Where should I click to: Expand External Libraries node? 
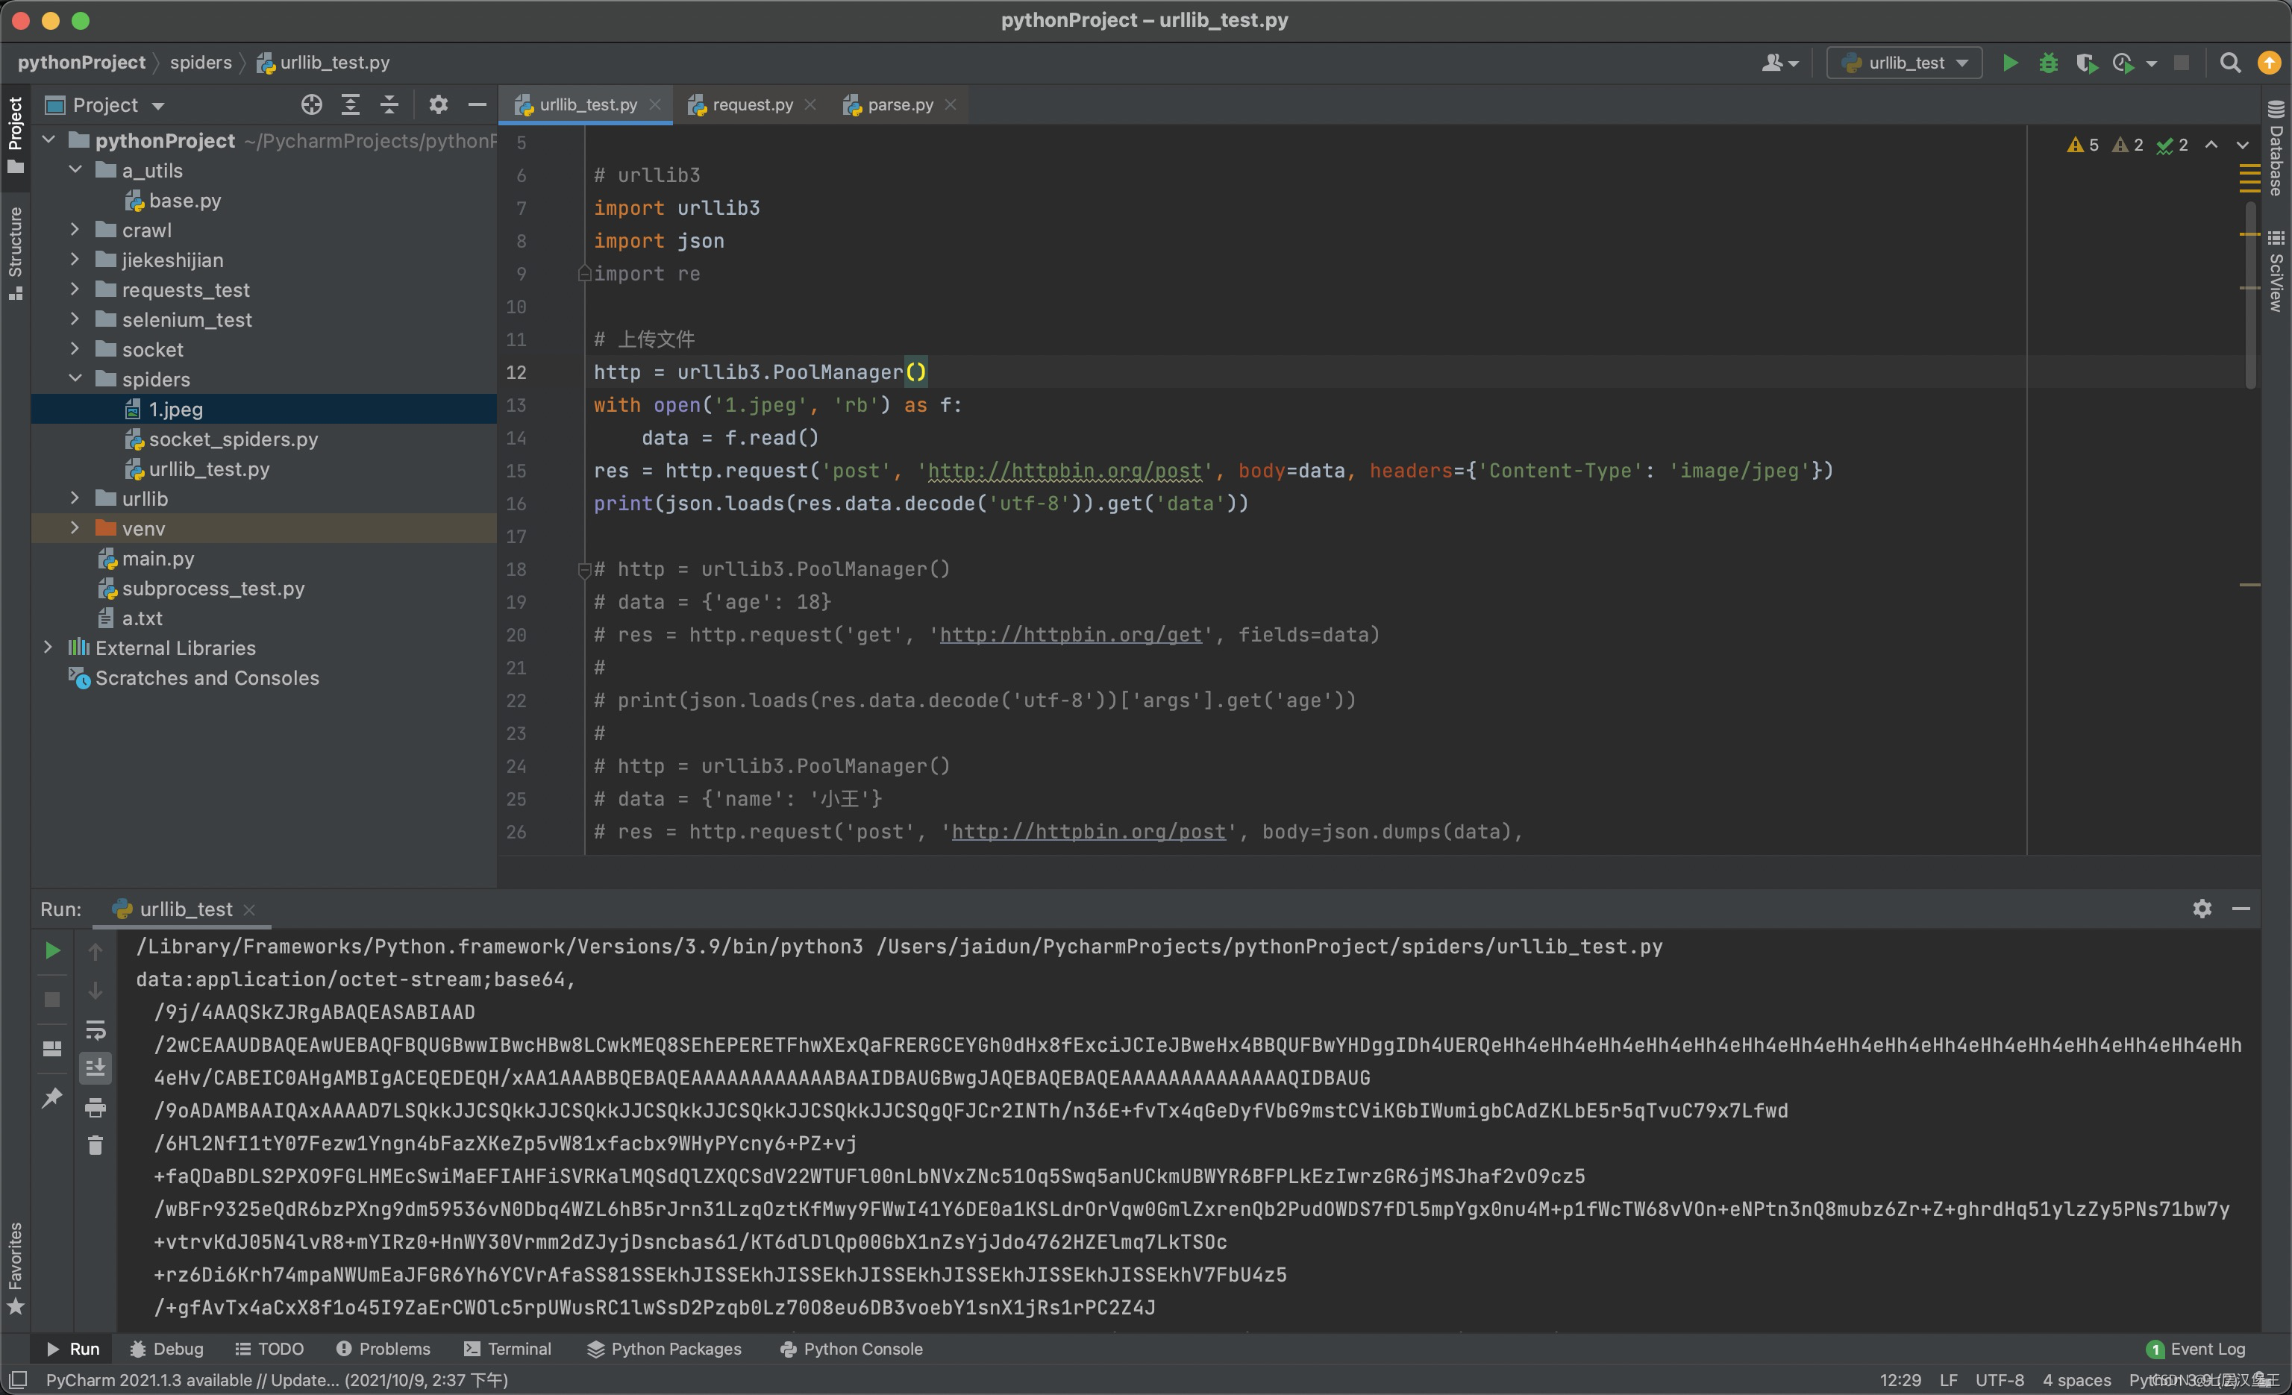pyautogui.click(x=48, y=646)
